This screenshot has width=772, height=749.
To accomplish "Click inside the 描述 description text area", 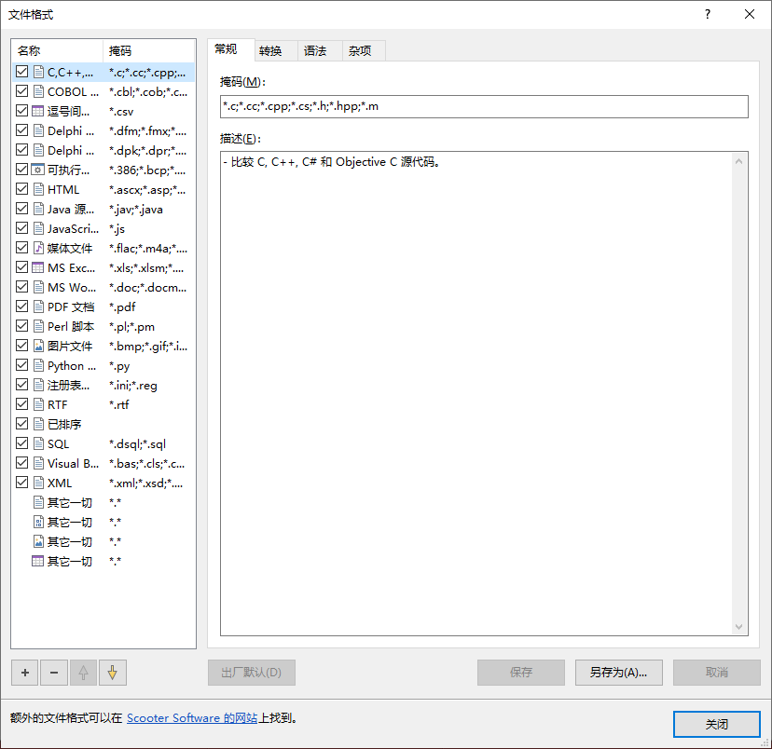I will 476,393.
